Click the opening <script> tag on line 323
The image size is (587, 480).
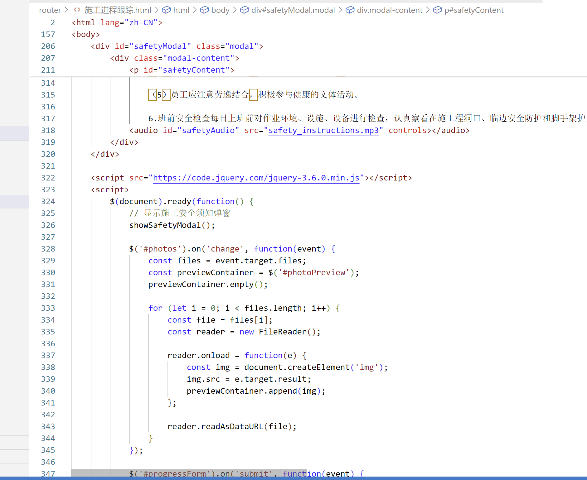(x=110, y=190)
